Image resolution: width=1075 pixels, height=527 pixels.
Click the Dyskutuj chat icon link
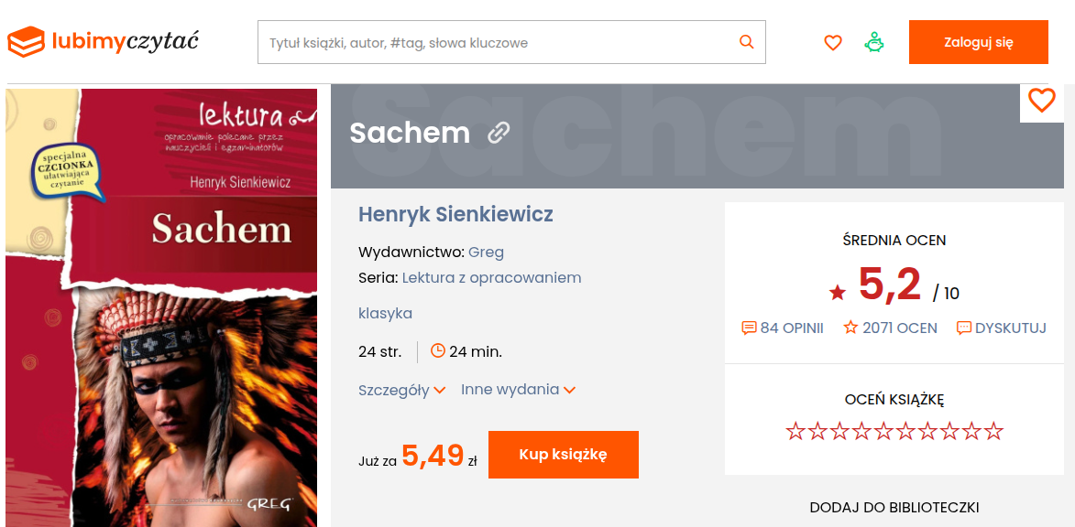pos(1001,328)
